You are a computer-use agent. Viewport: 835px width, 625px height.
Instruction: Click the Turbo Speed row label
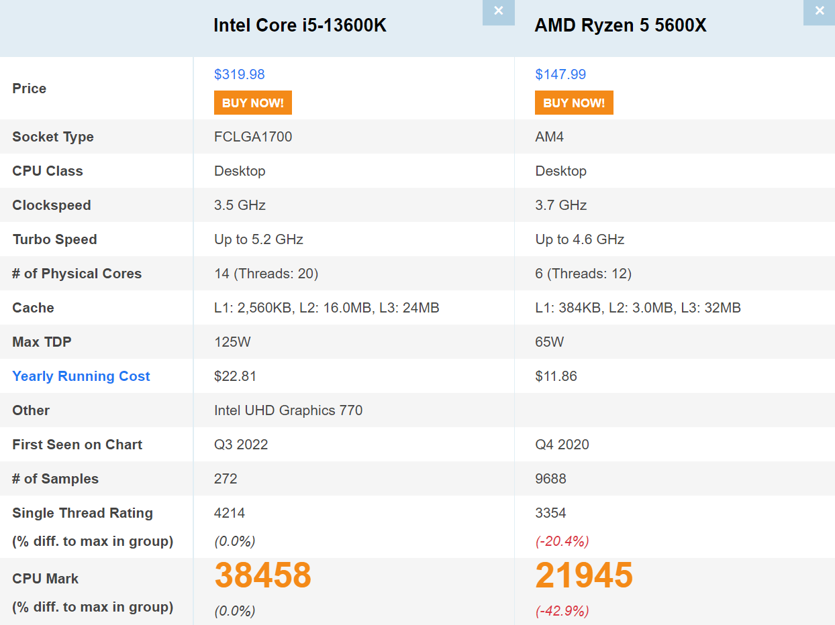(54, 239)
